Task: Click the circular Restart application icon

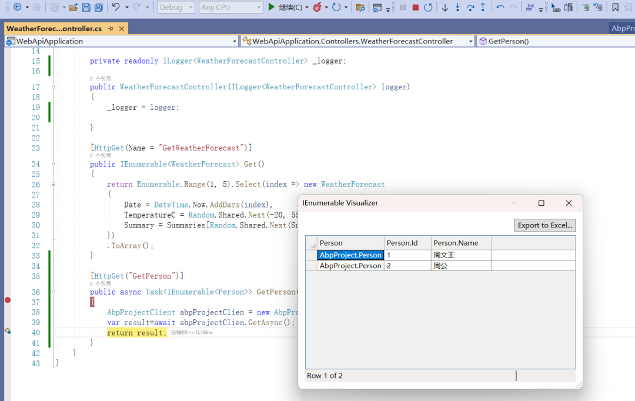Action: (336, 7)
